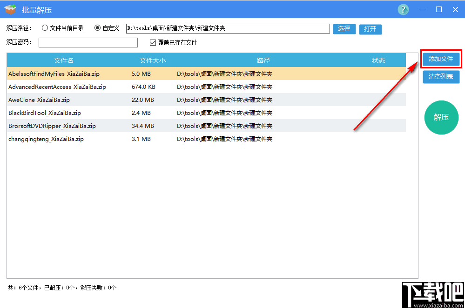The height and width of the screenshot is (308, 465).
Task: Select changqingteng_XiaZaiBa.zip file name
Action: tap(46, 139)
